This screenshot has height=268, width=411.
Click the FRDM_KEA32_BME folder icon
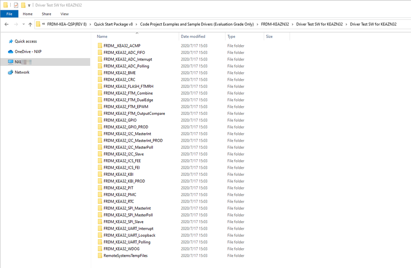click(100, 73)
